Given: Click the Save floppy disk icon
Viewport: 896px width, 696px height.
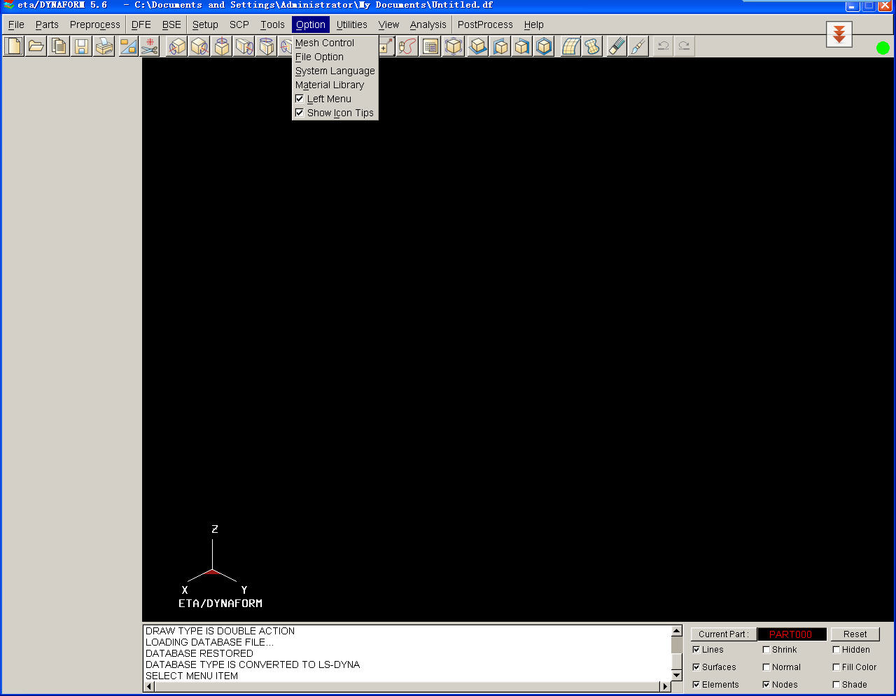Looking at the screenshot, I should point(82,47).
